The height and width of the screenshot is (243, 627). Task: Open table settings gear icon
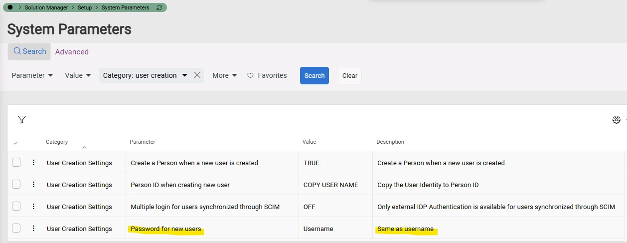point(616,120)
